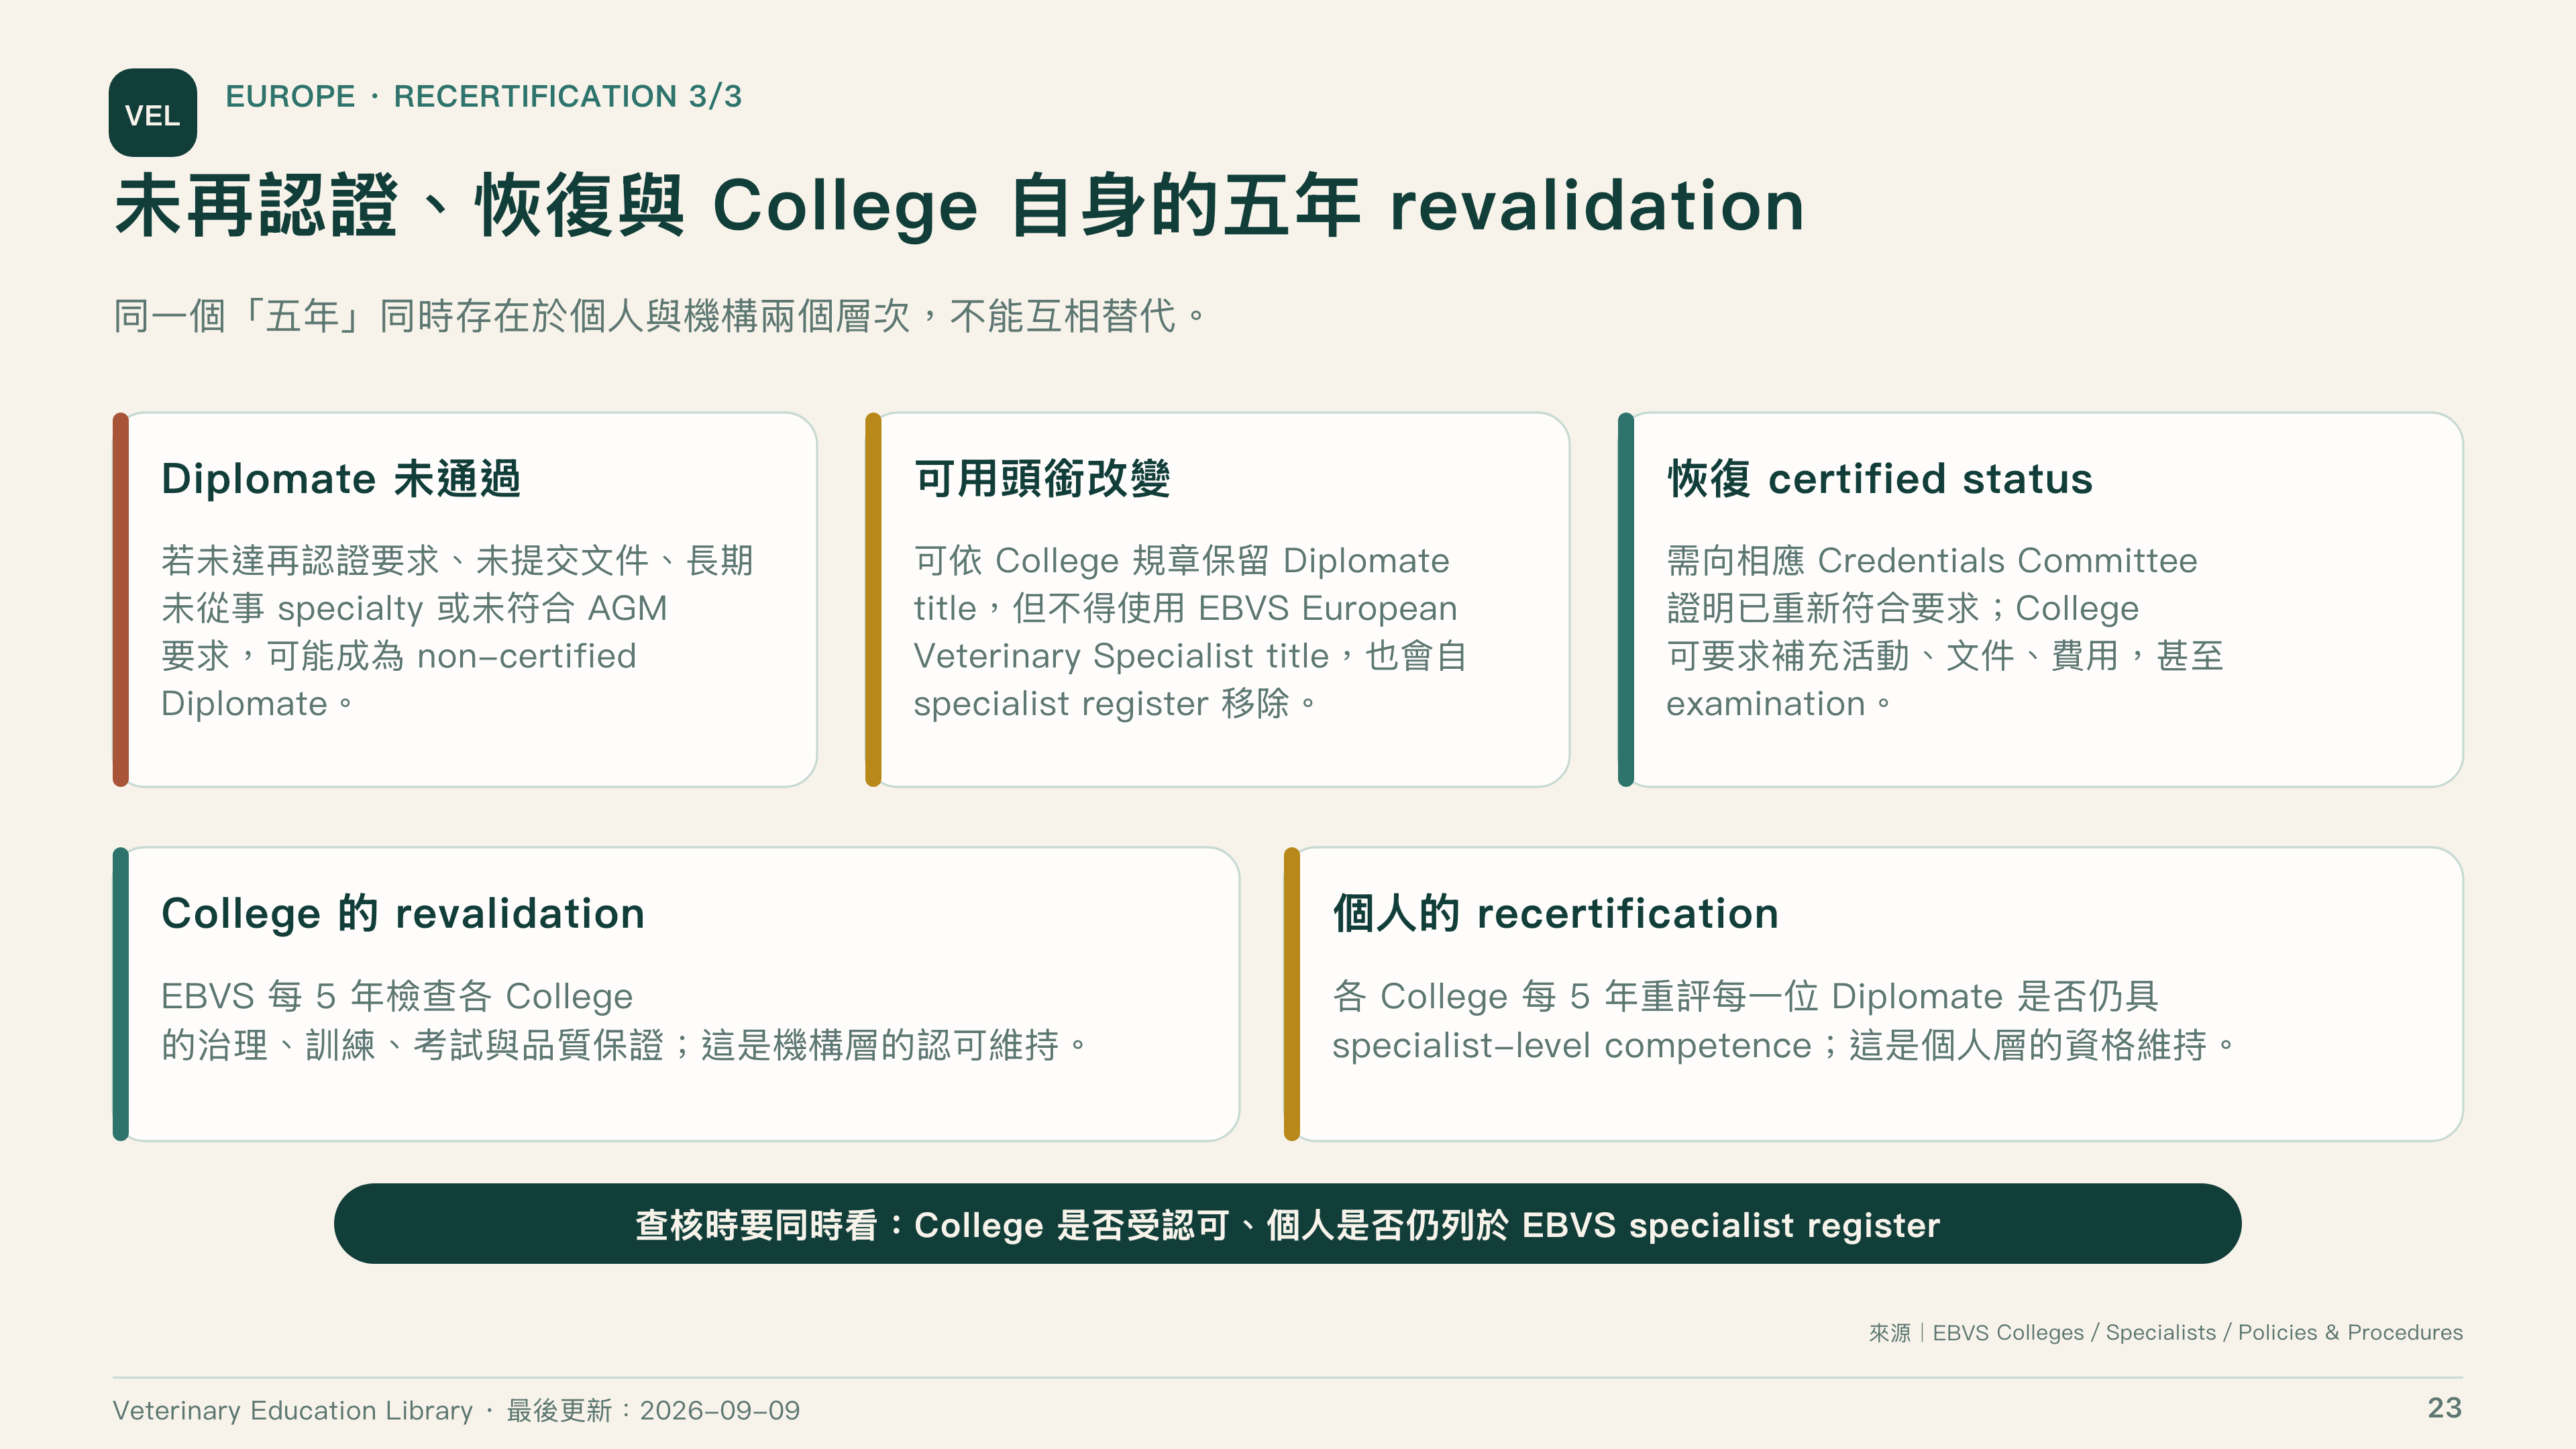Click the 'College 的 revalidation' card heading
The image size is (2576, 1449).
point(403,914)
